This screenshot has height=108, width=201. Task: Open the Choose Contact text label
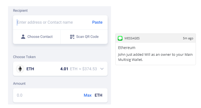point(40,37)
